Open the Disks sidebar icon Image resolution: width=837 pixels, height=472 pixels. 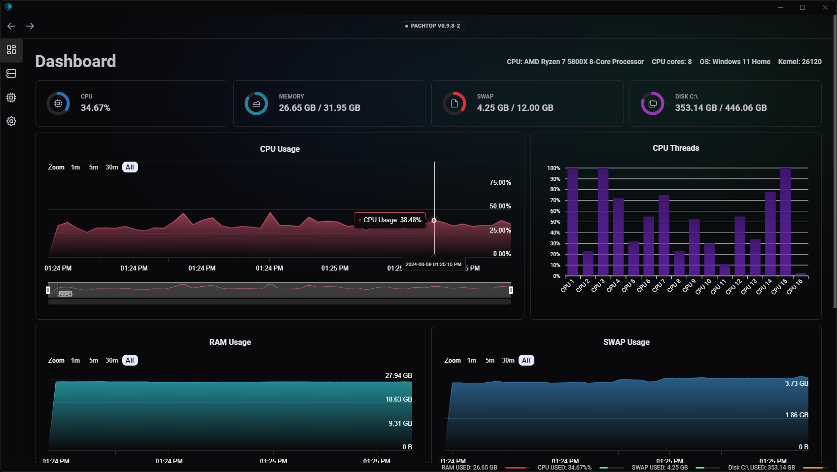11,73
